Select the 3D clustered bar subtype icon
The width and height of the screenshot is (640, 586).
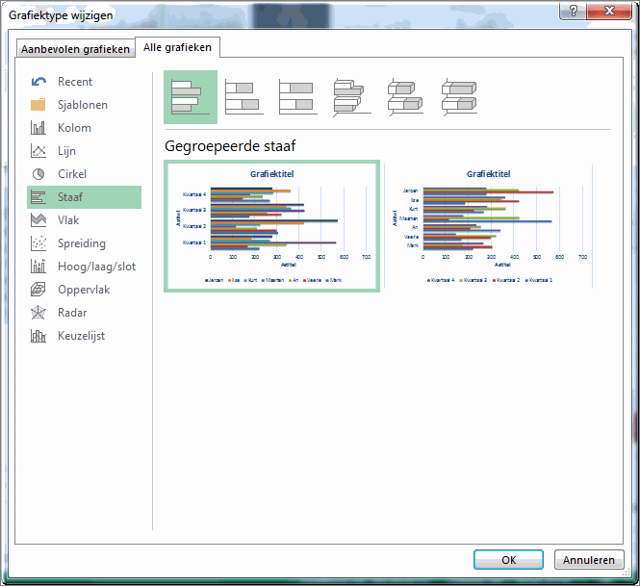(x=352, y=98)
